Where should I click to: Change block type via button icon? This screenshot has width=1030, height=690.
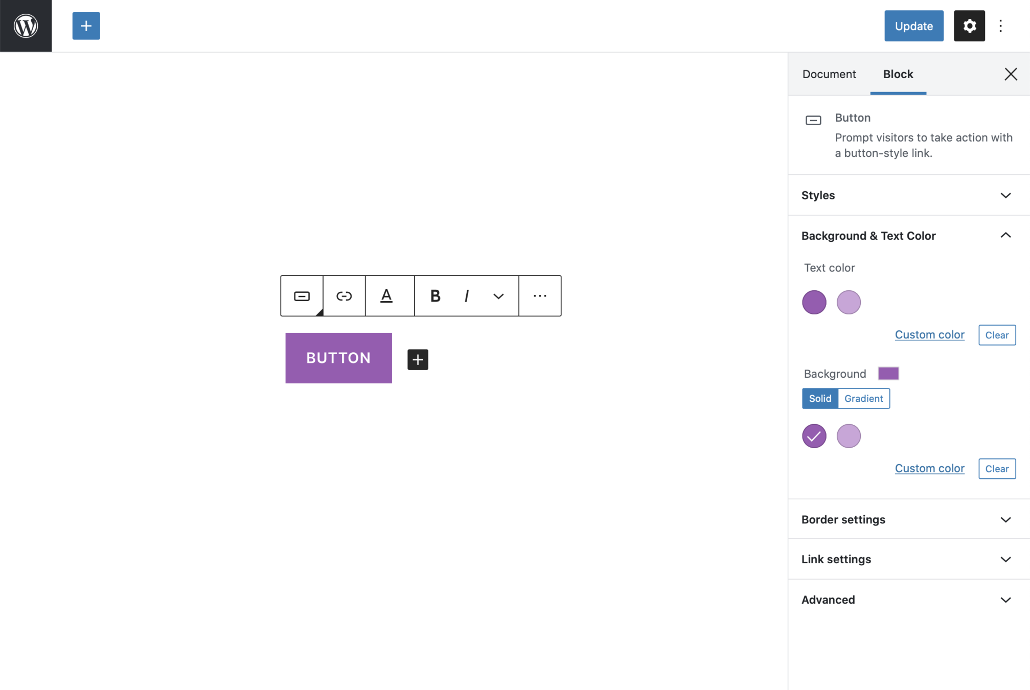pos(302,296)
